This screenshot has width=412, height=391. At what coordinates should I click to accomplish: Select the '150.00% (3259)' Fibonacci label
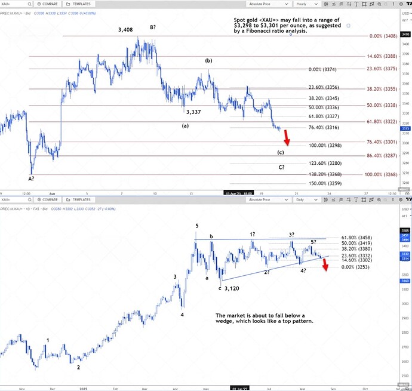pos(325,183)
